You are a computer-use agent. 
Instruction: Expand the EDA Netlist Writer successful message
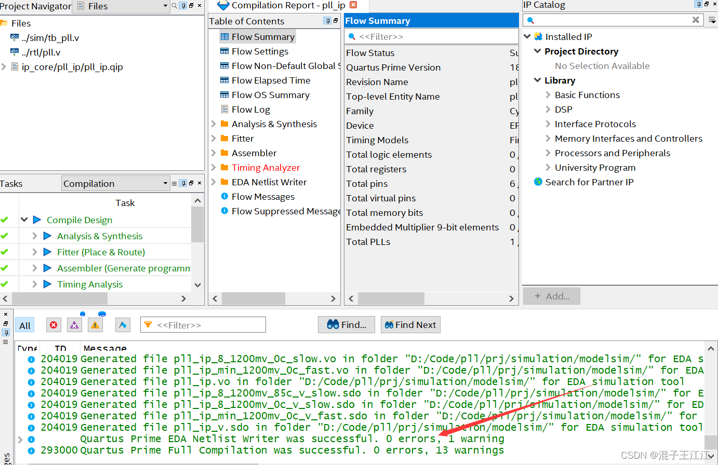pos(20,439)
